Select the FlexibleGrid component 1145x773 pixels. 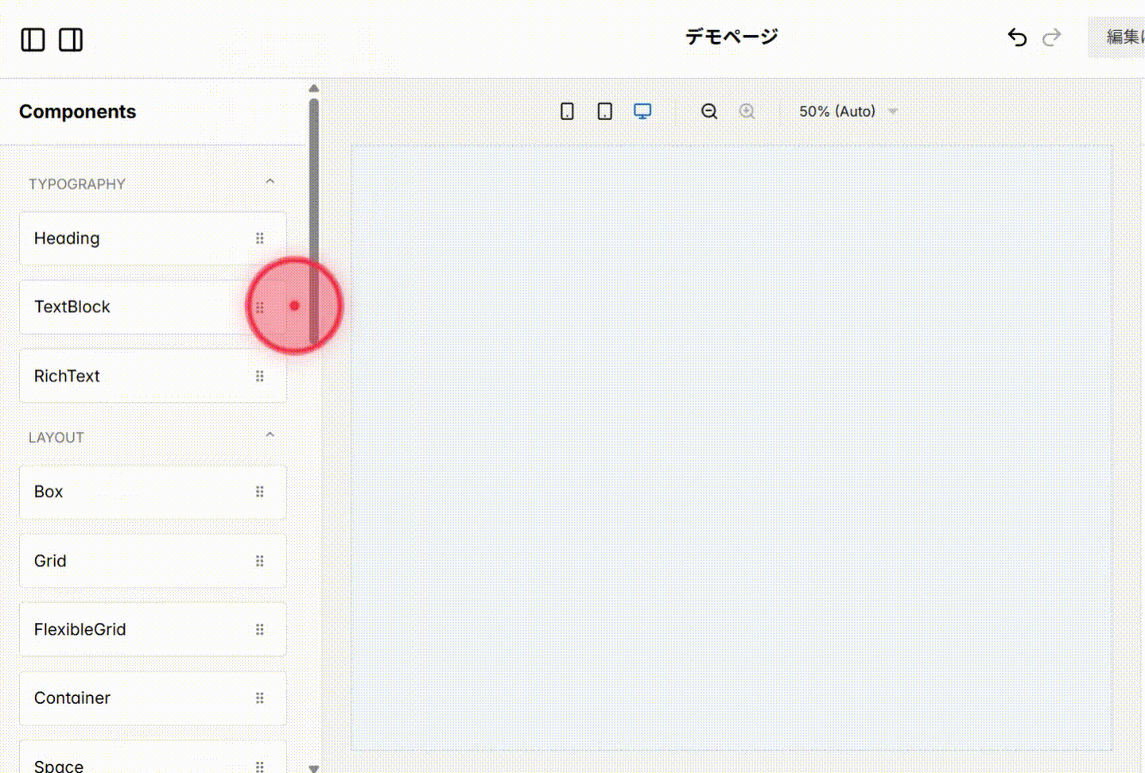[119, 629]
